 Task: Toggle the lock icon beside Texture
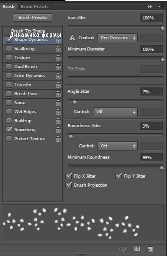point(58,58)
